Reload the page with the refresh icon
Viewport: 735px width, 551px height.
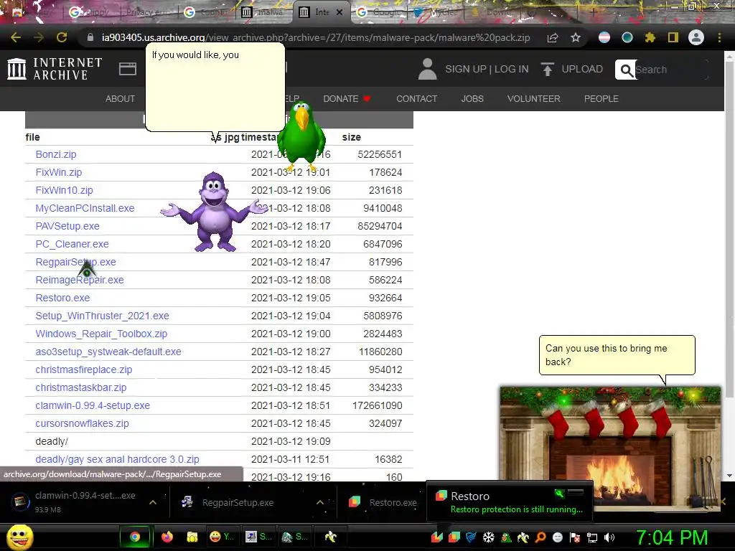point(62,37)
